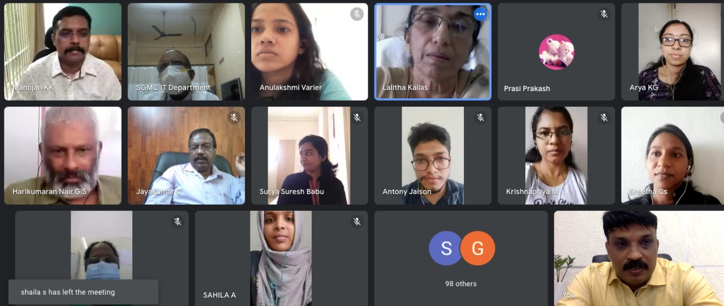Click the orange G participant avatar
Viewport: 724px width, 306px height.
pos(477,248)
